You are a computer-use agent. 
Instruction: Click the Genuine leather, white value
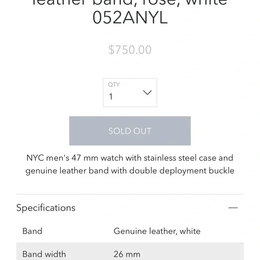click(157, 231)
